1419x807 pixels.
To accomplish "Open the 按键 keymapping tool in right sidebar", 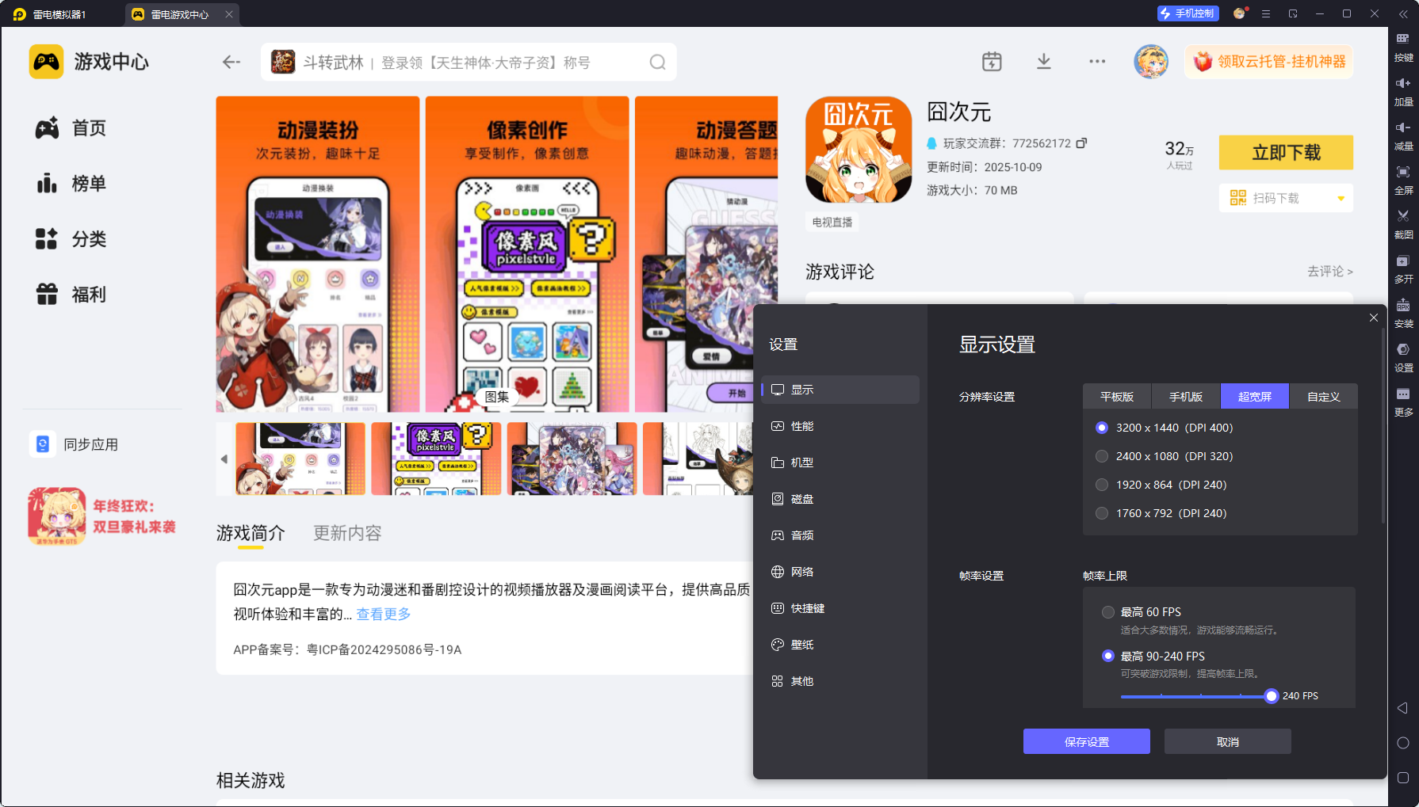I will pos(1403,47).
